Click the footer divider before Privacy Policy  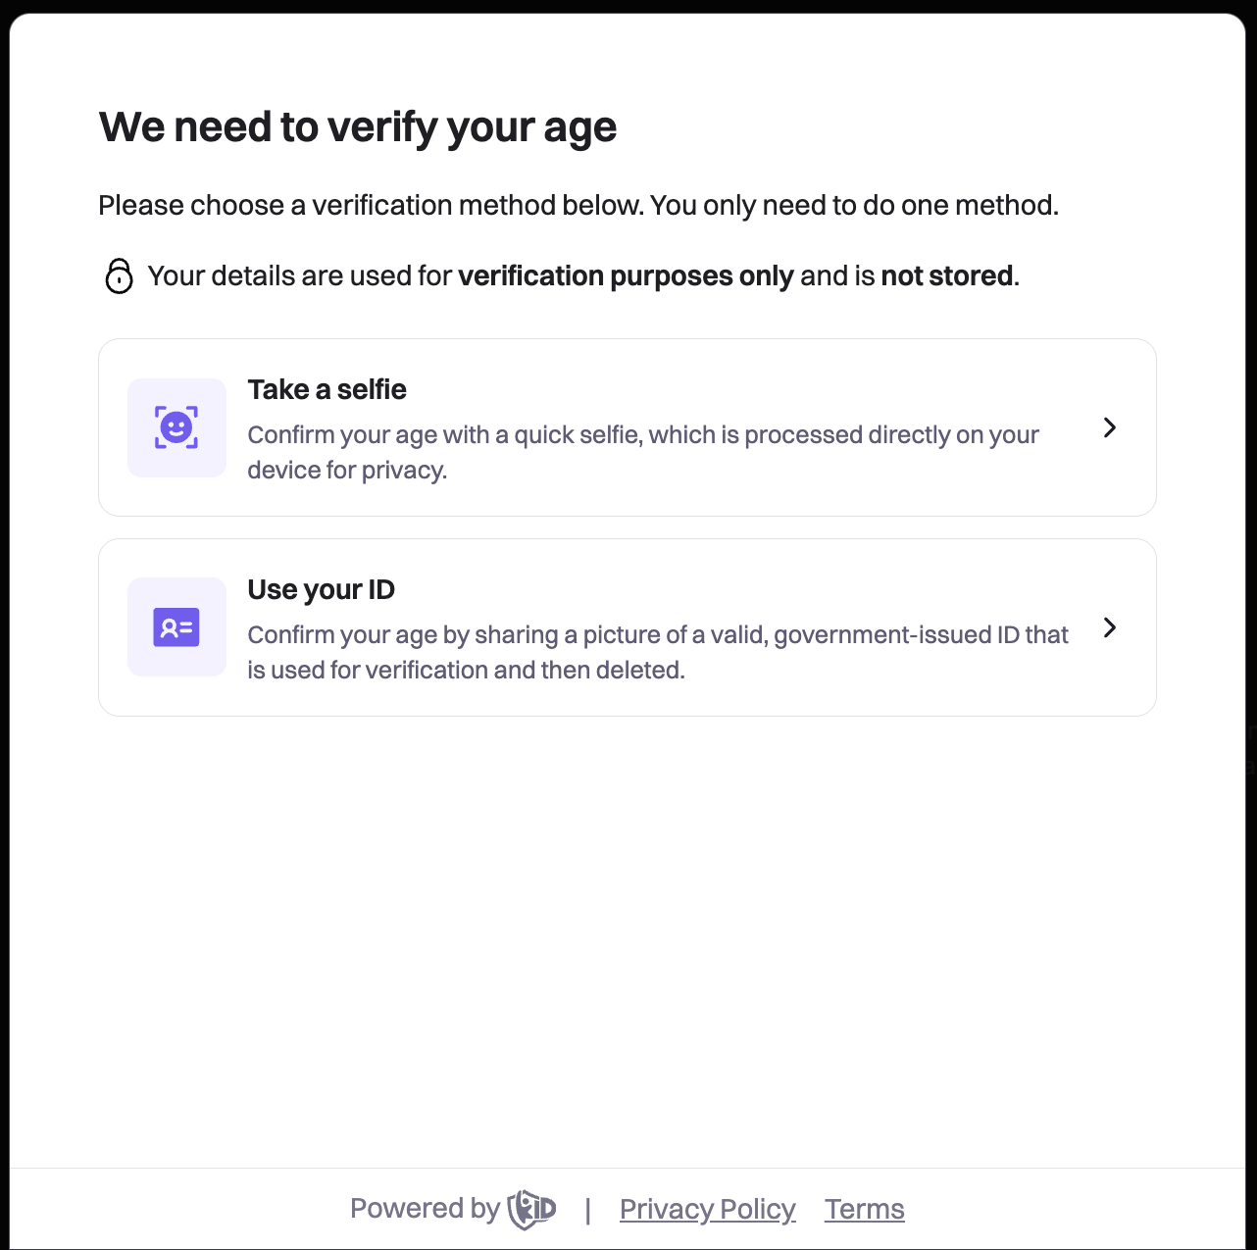click(x=587, y=1211)
